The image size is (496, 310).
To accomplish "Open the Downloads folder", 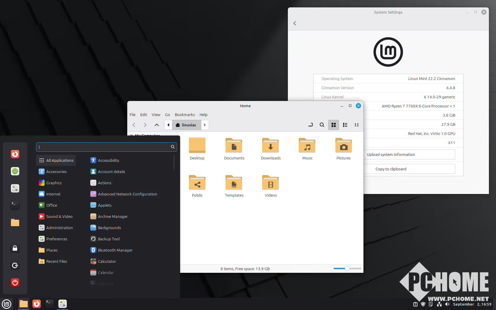I will pos(270,149).
